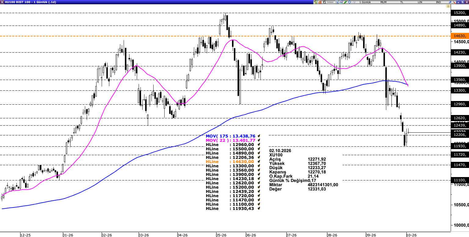Toggle checkmark for HLine 12960,00
469x237 pixels.
[x=259, y=145]
